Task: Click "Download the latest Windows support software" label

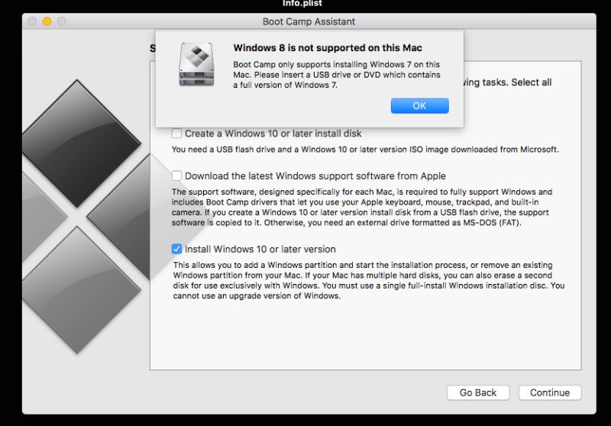Action: coord(315,176)
